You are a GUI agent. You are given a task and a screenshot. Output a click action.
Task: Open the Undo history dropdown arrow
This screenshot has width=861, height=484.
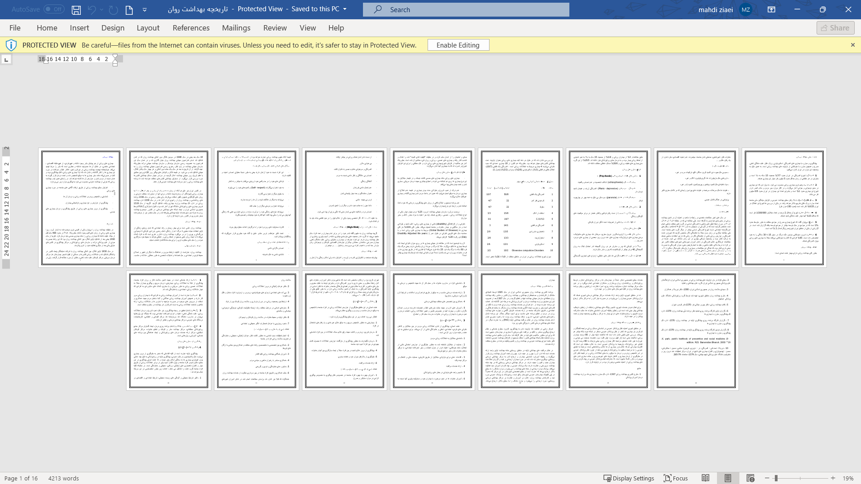tap(102, 9)
